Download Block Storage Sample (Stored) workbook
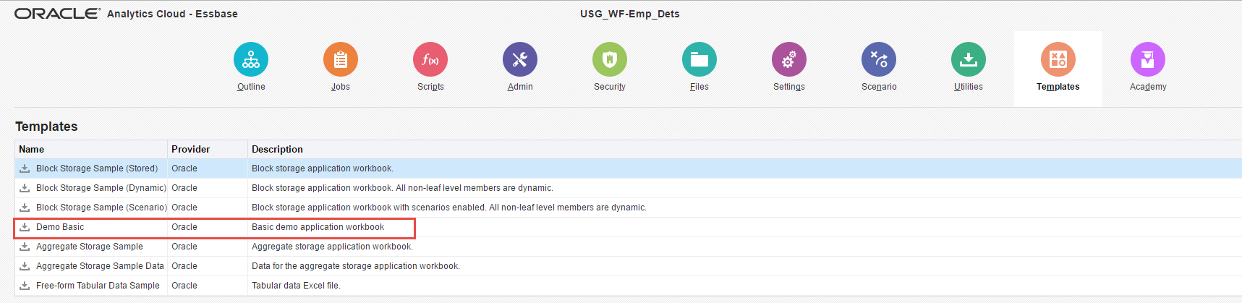1242x303 pixels. click(x=25, y=168)
